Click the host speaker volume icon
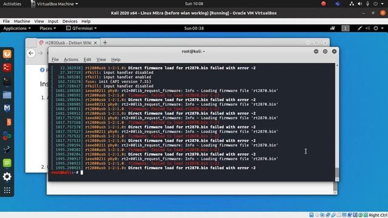Screen dimensions: 388x218 (x=360, y=4)
